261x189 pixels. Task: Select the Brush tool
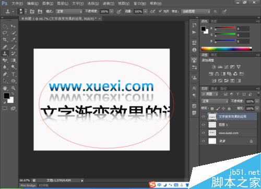point(13,47)
